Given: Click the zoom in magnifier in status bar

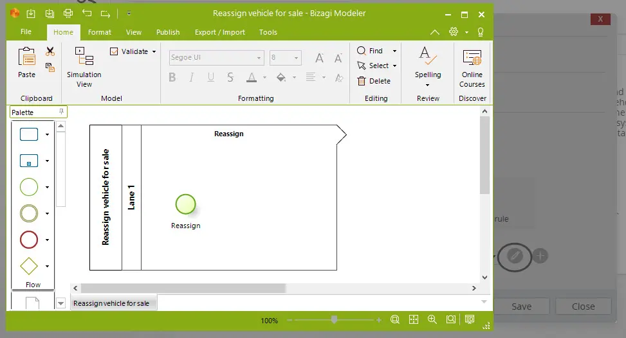Looking at the screenshot, I should [x=432, y=319].
